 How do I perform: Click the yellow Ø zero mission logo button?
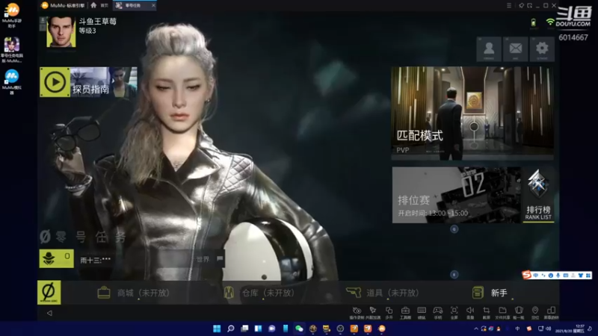(x=49, y=292)
